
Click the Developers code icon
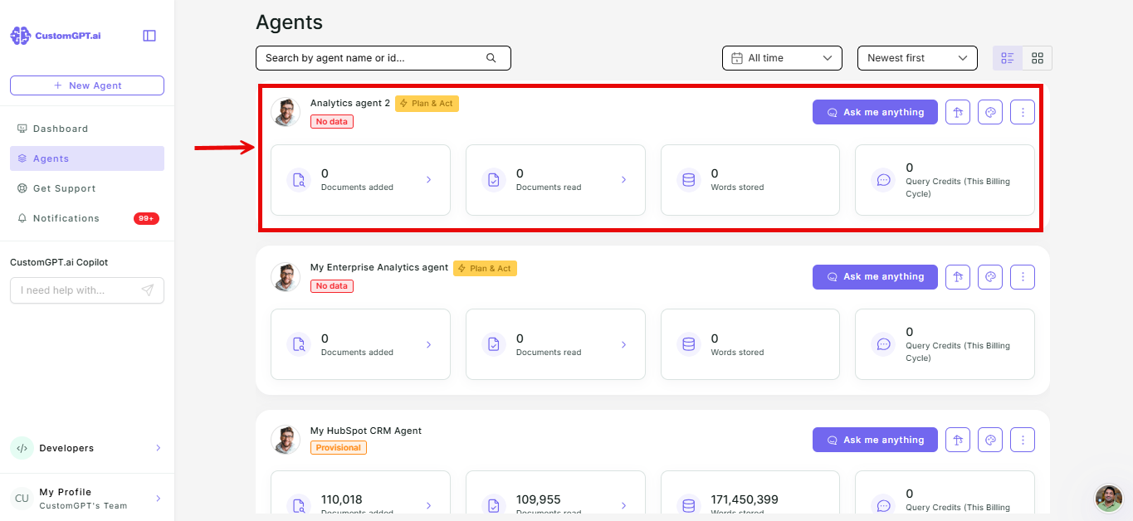22,448
